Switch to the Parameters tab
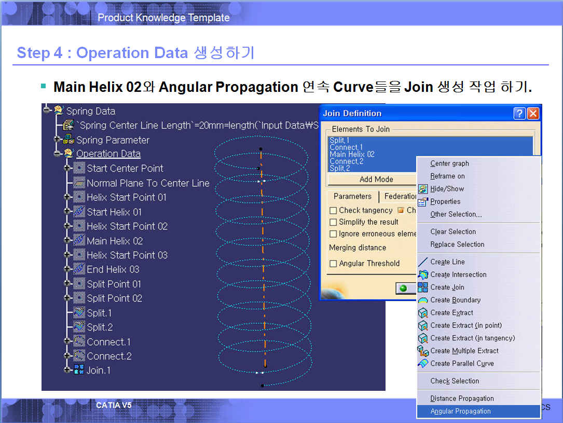The image size is (563, 423). (x=352, y=197)
